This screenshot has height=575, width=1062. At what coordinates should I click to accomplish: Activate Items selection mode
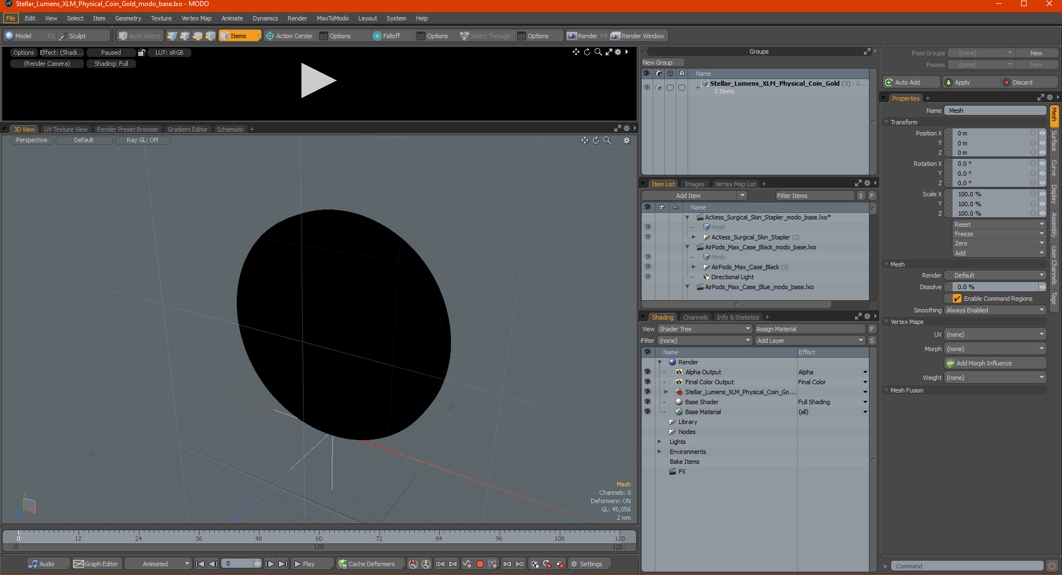(x=240, y=36)
